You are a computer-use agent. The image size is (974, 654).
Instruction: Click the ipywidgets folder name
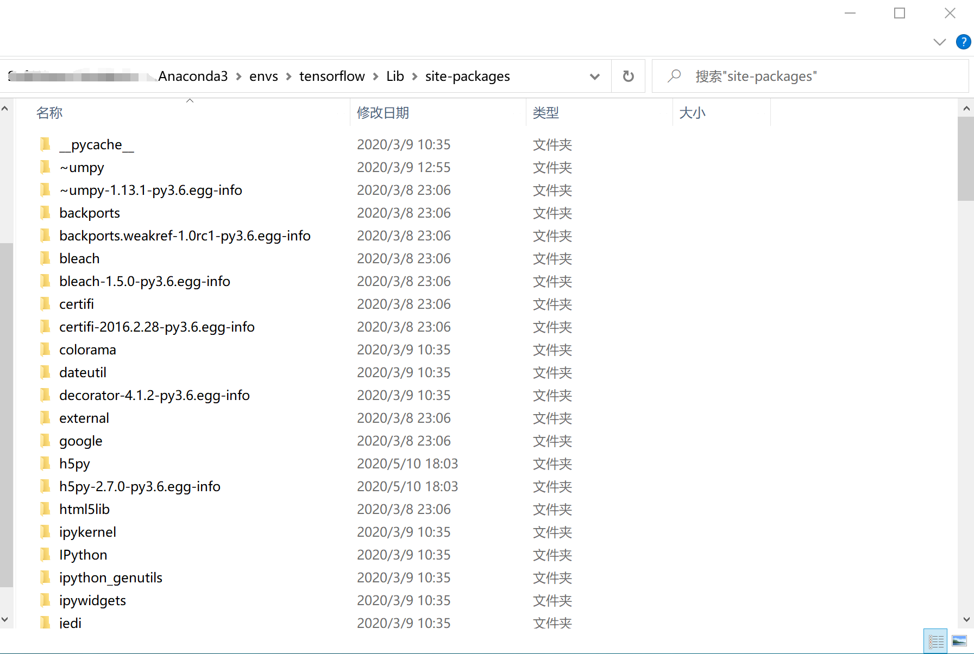tap(92, 601)
